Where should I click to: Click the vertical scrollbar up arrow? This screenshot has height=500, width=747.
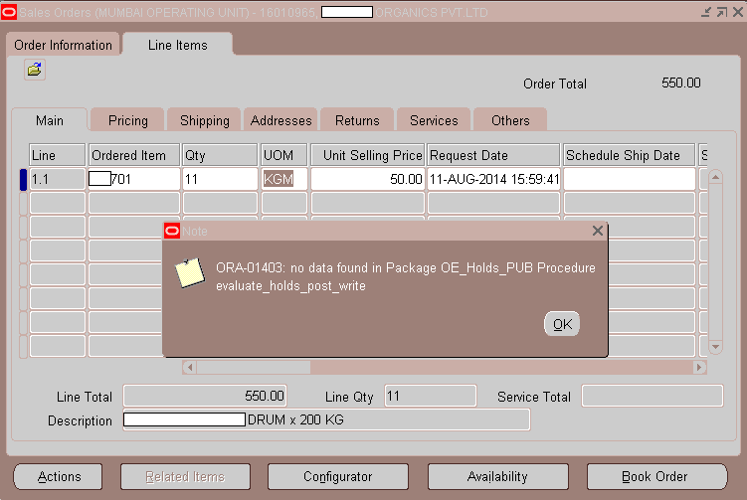715,177
